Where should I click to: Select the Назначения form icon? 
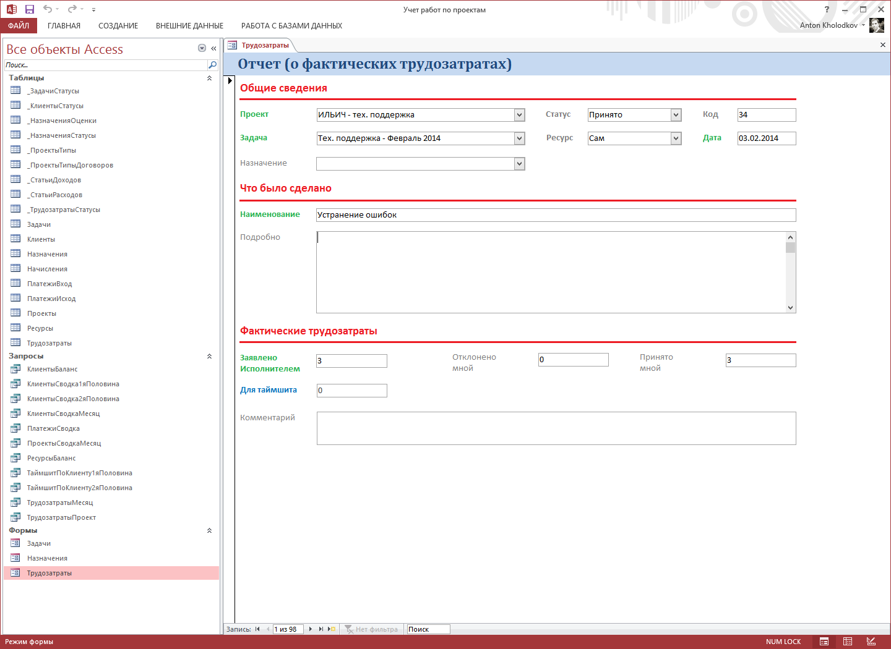15,558
